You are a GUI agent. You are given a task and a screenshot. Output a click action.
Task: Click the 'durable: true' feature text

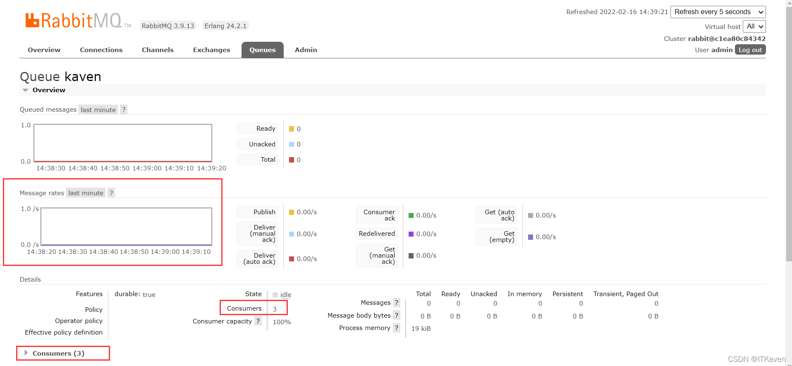pyautogui.click(x=135, y=294)
